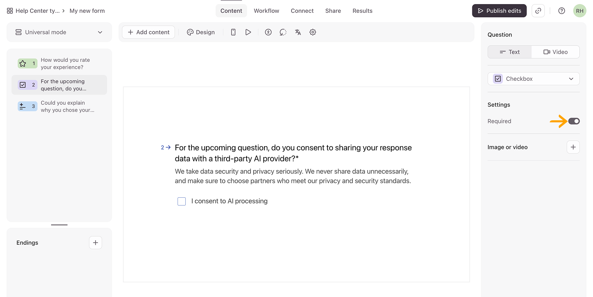Click the I consent to AI processing label

229,201
